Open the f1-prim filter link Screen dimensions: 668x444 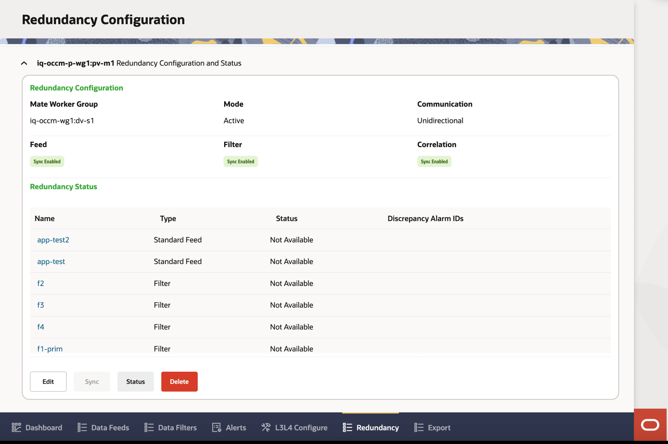pyautogui.click(x=50, y=348)
